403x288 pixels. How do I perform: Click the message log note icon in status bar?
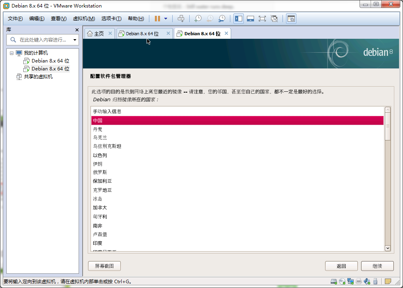click(388, 281)
